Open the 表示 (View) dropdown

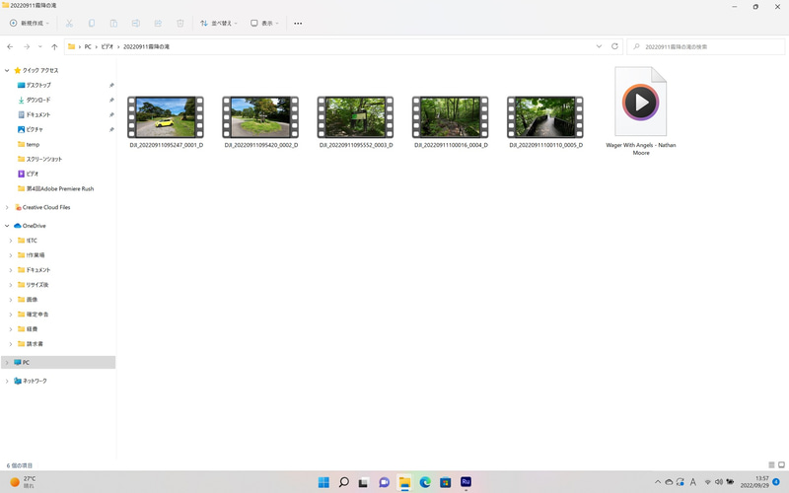[x=264, y=23]
